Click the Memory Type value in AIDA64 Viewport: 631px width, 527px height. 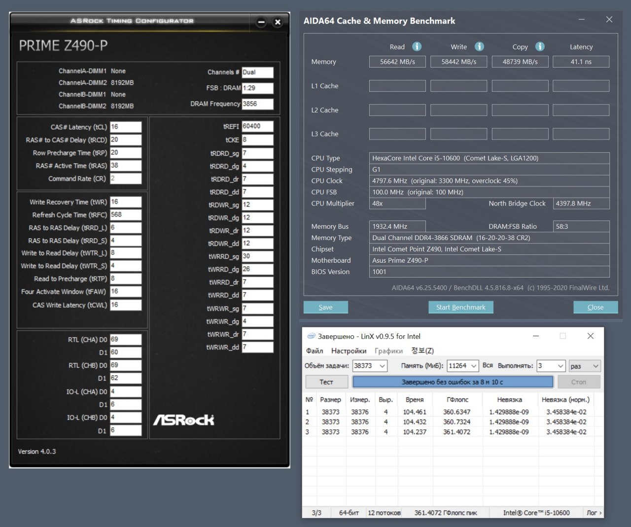pyautogui.click(x=490, y=238)
